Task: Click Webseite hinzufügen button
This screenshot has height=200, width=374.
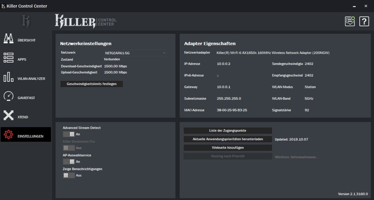Action: click(x=228, y=148)
